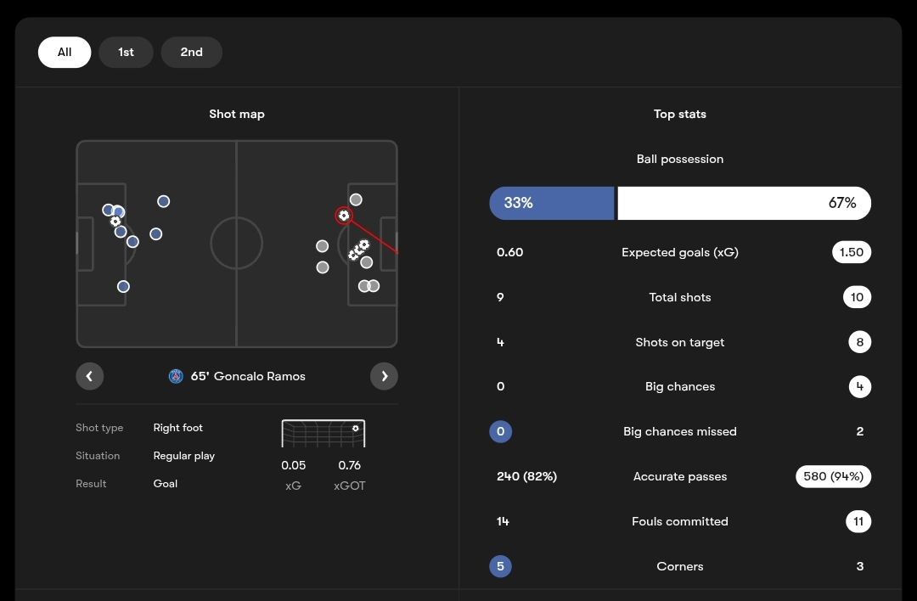This screenshot has height=601, width=917.
Task: Select the goal ball icon among blue shots
Action: 115,222
